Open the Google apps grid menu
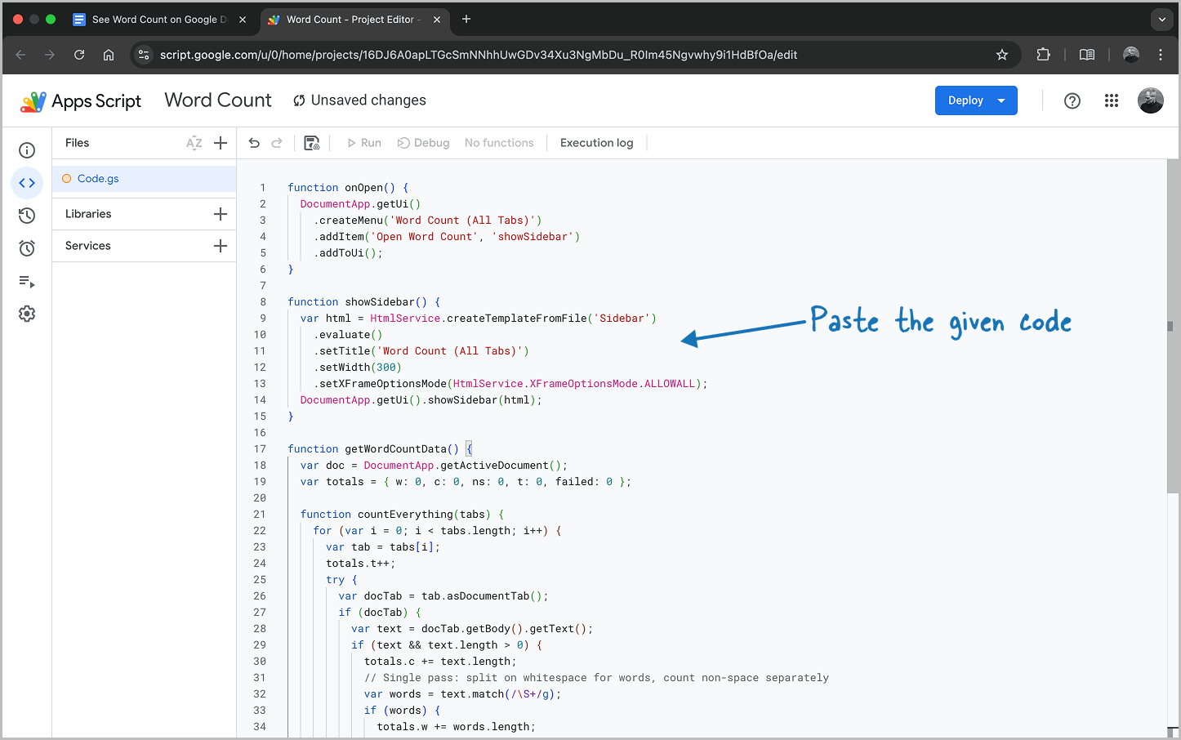 [1112, 100]
